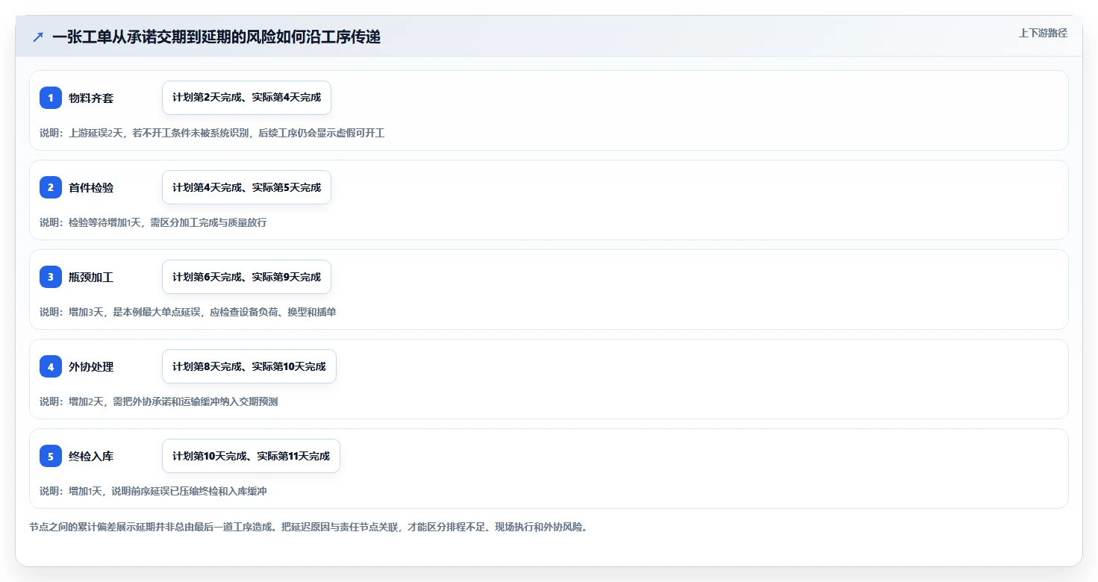Select the 物料齐套 step title

(91, 98)
